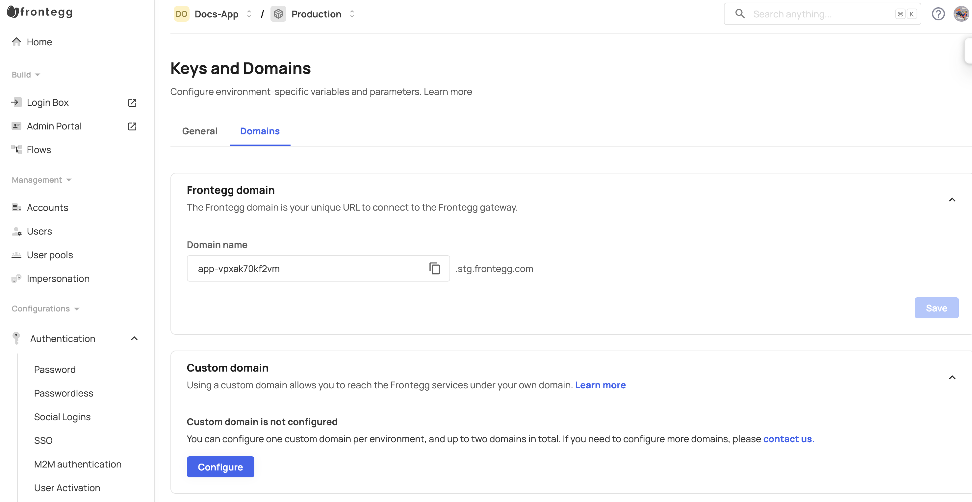Click the Configure button for custom domain

220,467
